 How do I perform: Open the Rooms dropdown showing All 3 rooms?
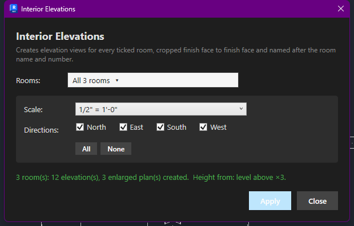[153, 80]
